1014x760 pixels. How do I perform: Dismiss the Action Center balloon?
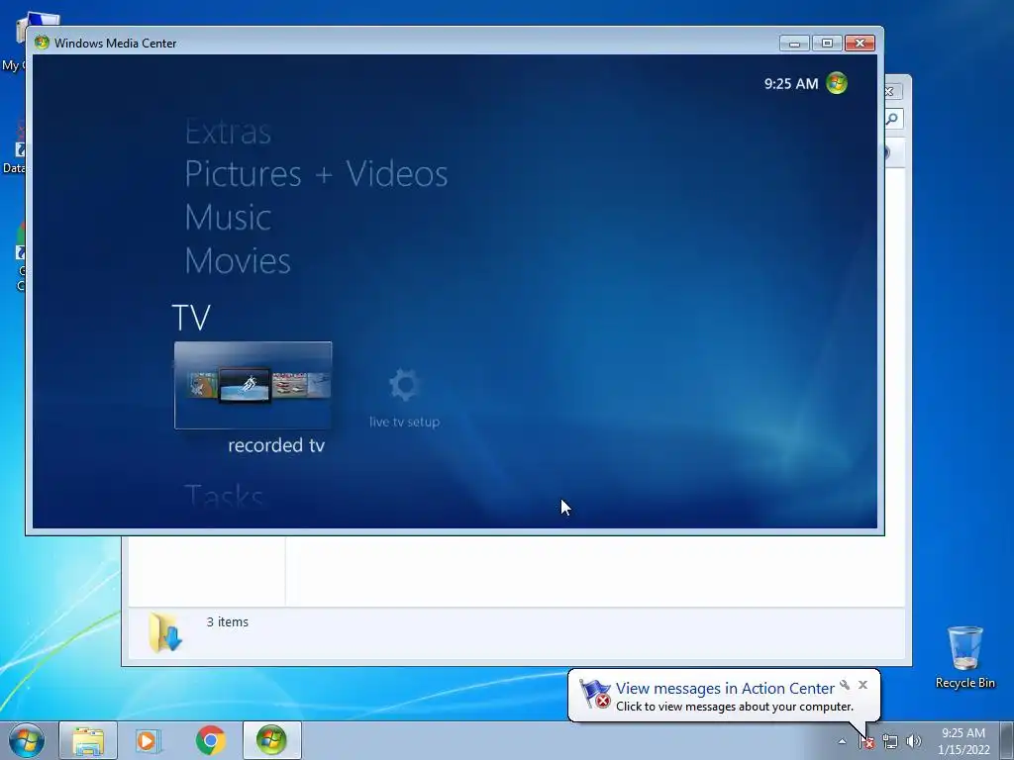click(862, 685)
